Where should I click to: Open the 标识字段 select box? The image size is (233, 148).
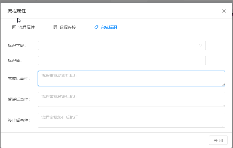coord(122,45)
